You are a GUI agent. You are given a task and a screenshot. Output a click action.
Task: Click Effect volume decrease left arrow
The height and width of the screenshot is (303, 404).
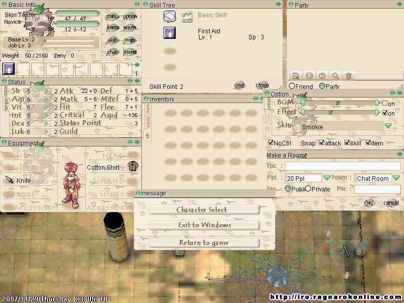click(302, 112)
